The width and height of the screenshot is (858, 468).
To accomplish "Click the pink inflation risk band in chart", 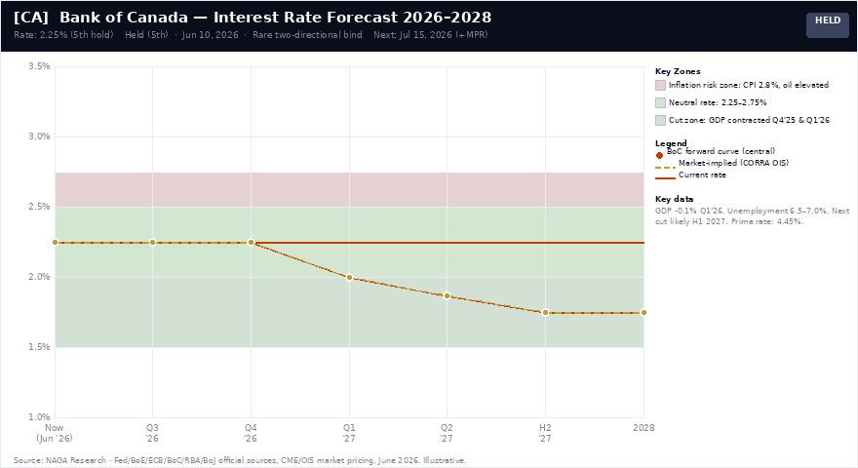I will (x=349, y=190).
